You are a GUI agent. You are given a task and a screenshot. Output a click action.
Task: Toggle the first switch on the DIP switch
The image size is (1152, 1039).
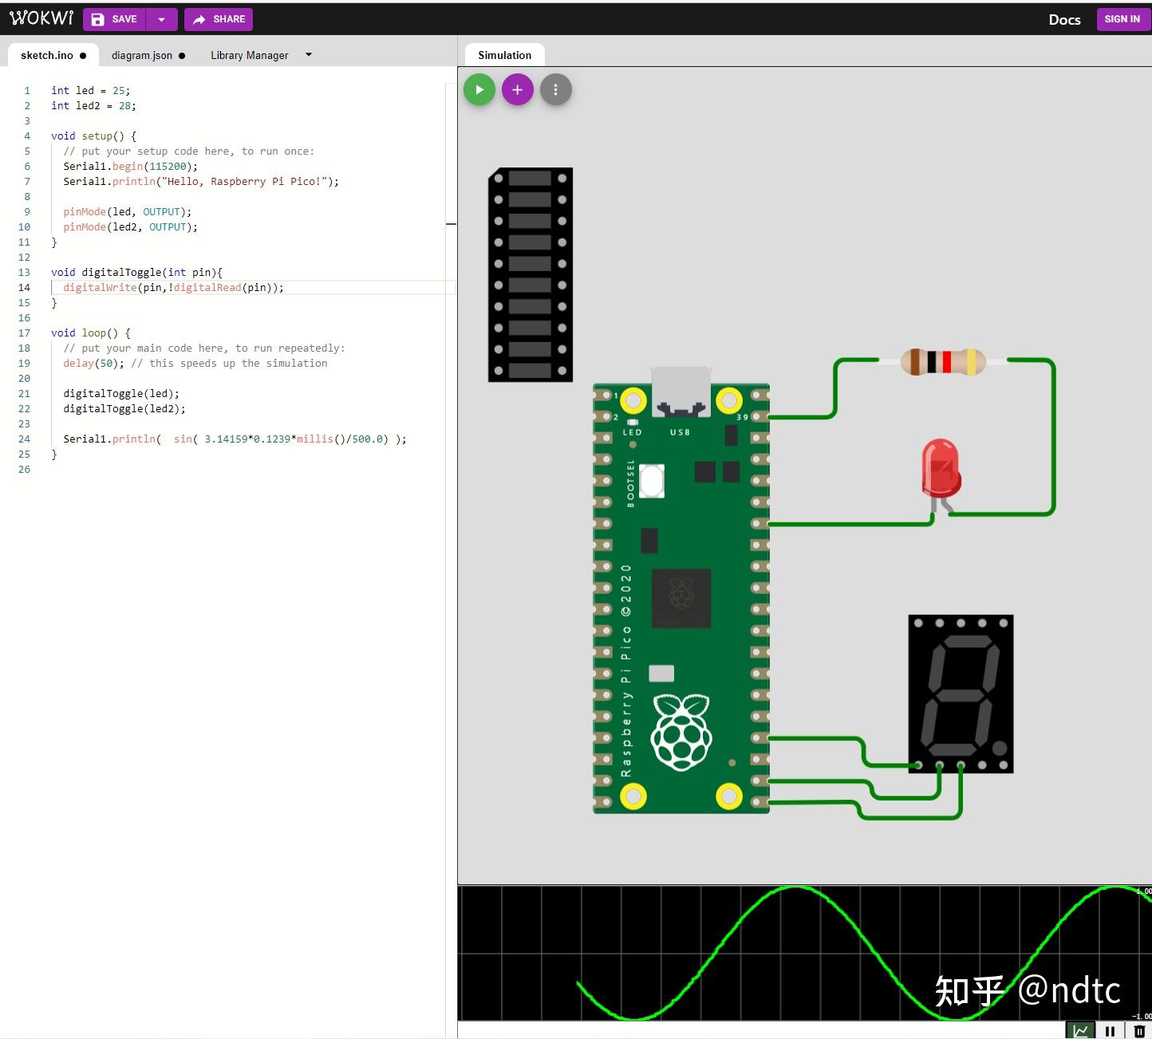(530, 179)
